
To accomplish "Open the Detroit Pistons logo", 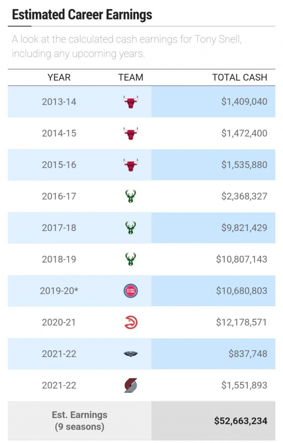I will click(131, 291).
